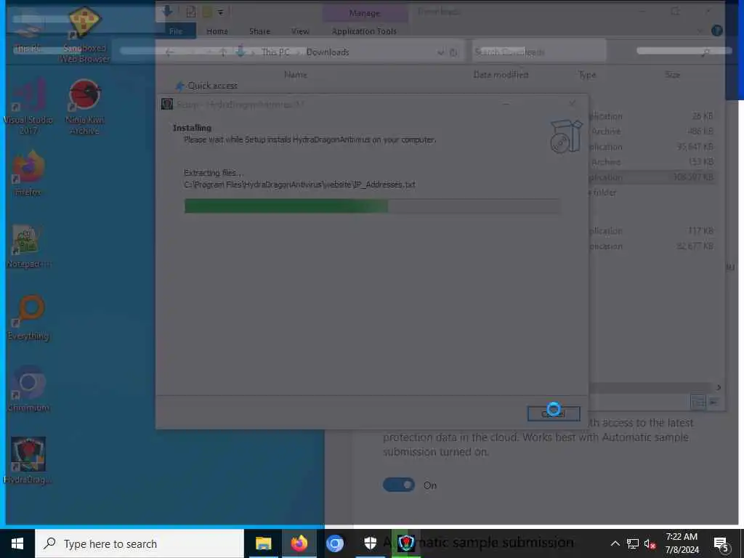Select the Everything search desktop shortcut
Screen dimensions: 744x558
click(28, 318)
